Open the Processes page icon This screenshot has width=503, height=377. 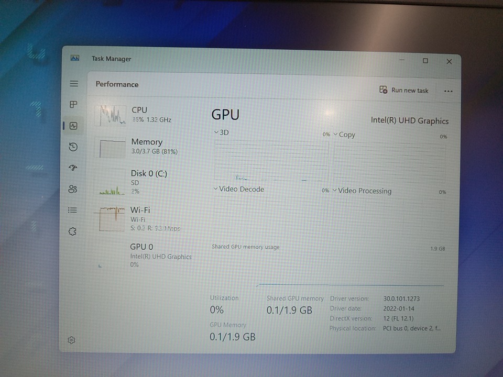coord(73,105)
